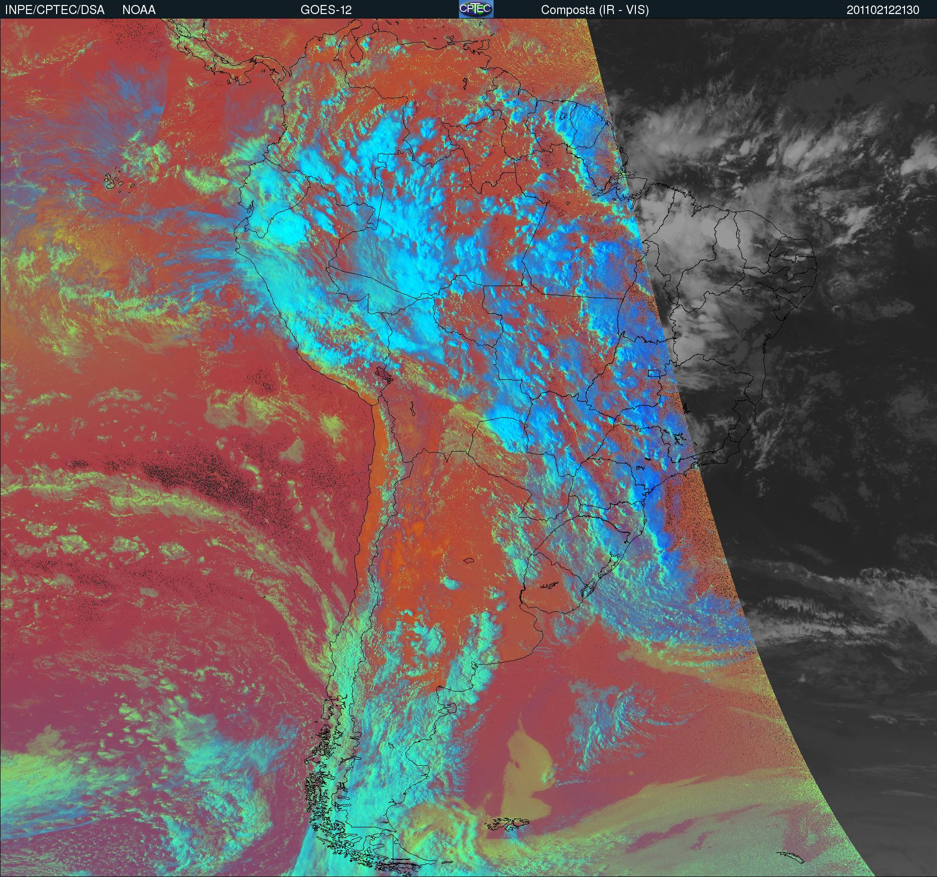Click the CPTEC logo in header
Viewport: 937px width, 877px height.
click(476, 9)
